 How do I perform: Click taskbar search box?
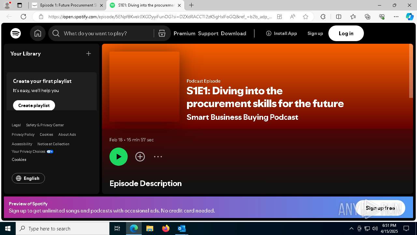coord(63,228)
